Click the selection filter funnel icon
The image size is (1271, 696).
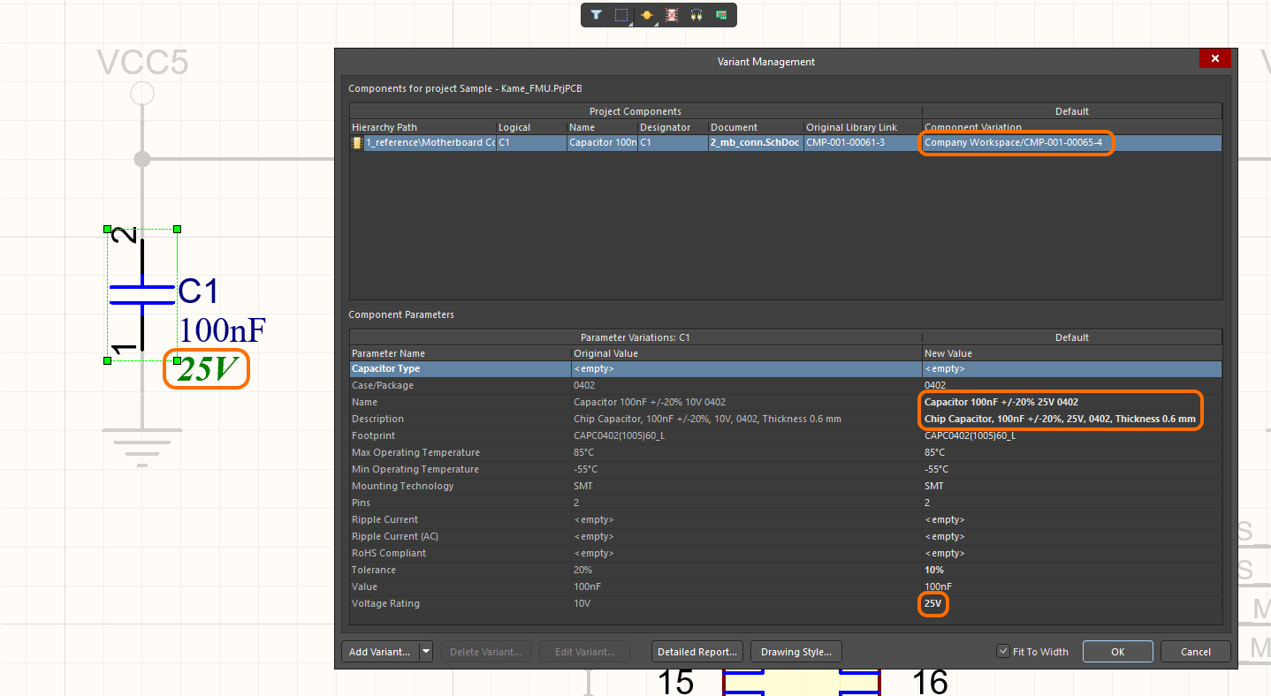click(597, 15)
